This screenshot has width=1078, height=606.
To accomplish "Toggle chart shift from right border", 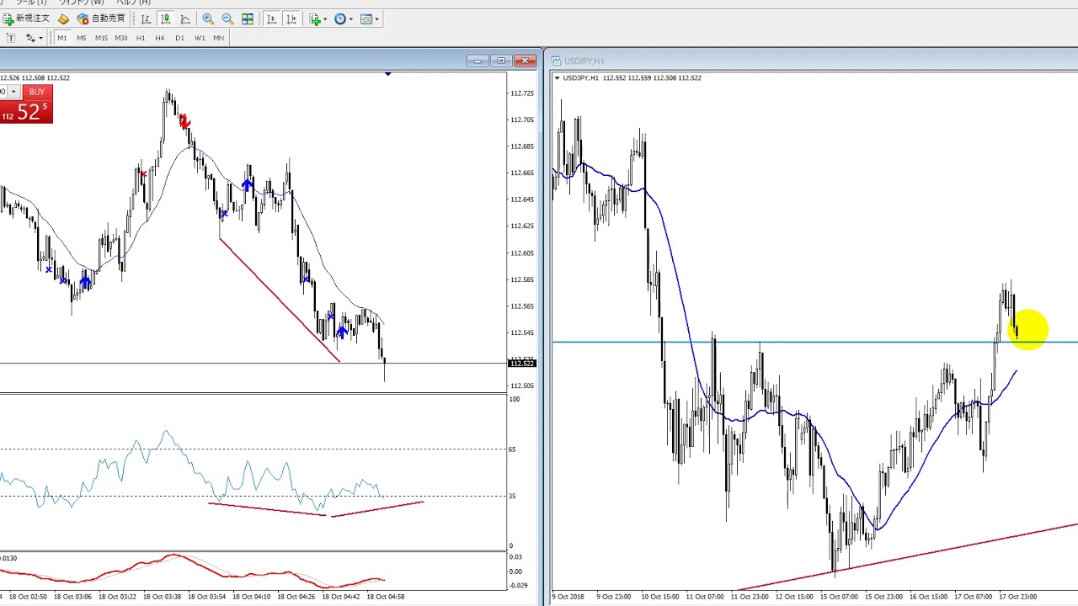I will (x=291, y=19).
